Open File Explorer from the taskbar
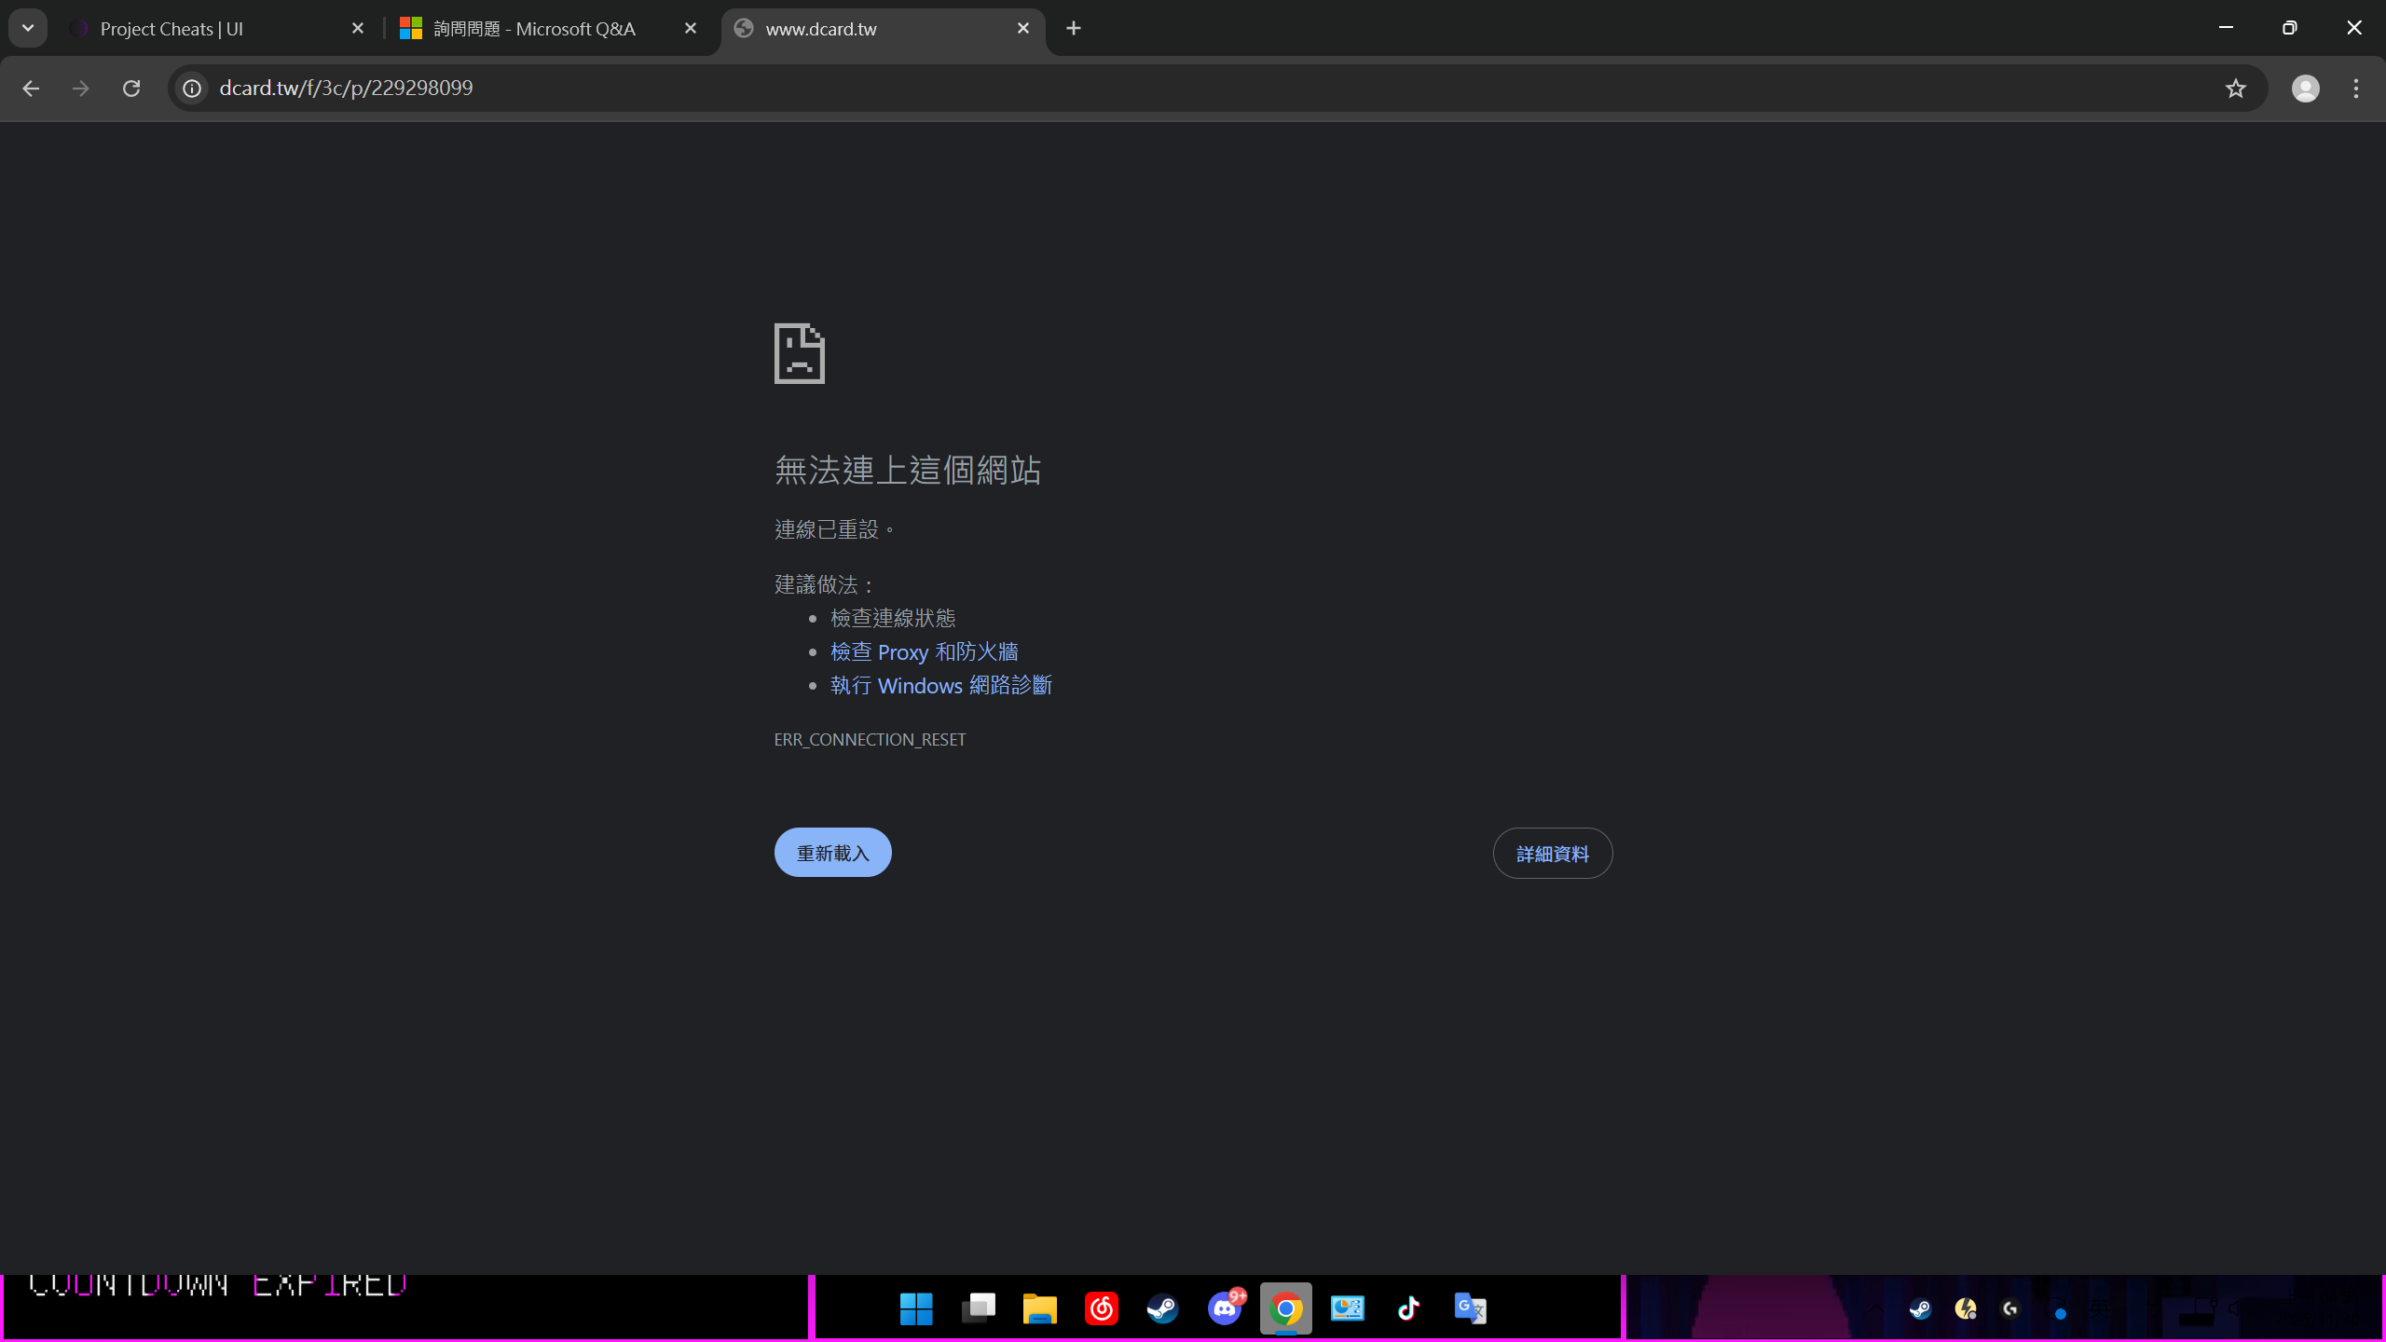 pos(1039,1308)
